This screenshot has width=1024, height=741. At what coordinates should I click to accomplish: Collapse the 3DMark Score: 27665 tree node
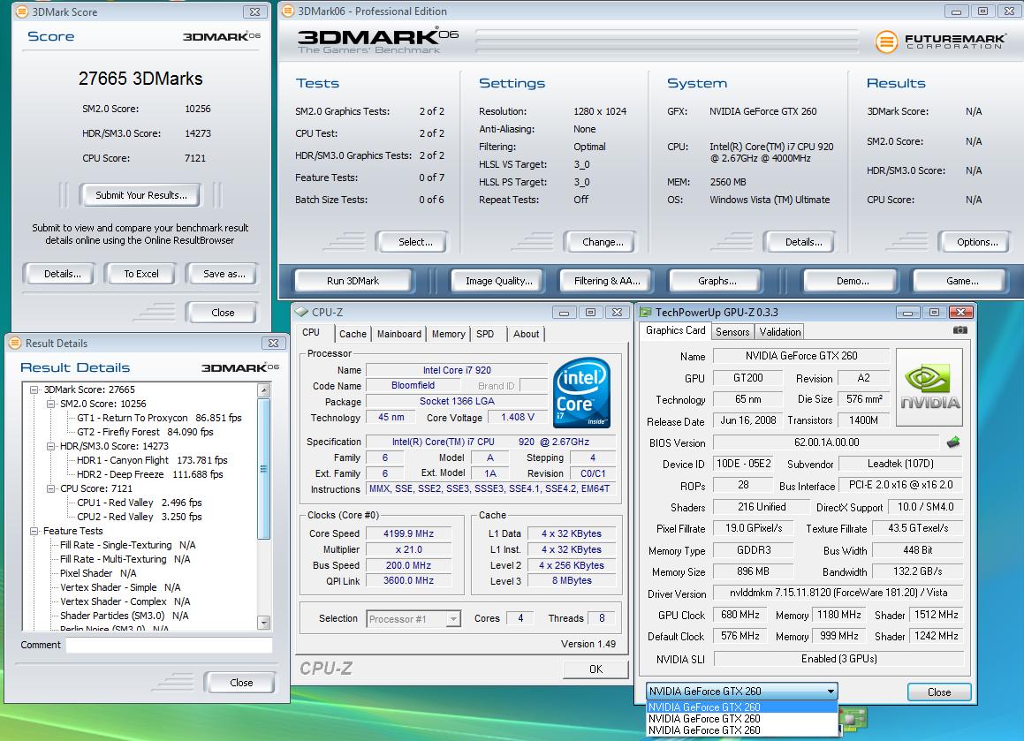pos(34,389)
